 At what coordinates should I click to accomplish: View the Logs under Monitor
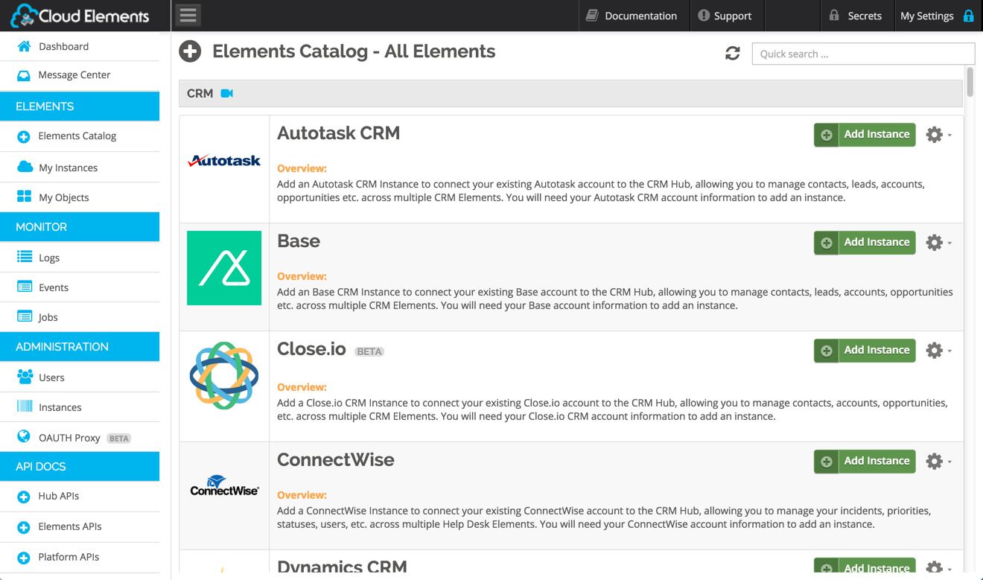pyautogui.click(x=50, y=257)
